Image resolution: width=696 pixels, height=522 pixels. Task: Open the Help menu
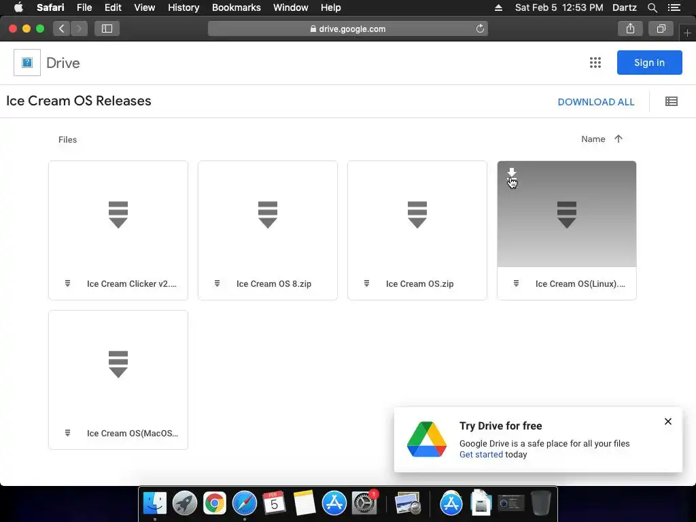(x=331, y=7)
